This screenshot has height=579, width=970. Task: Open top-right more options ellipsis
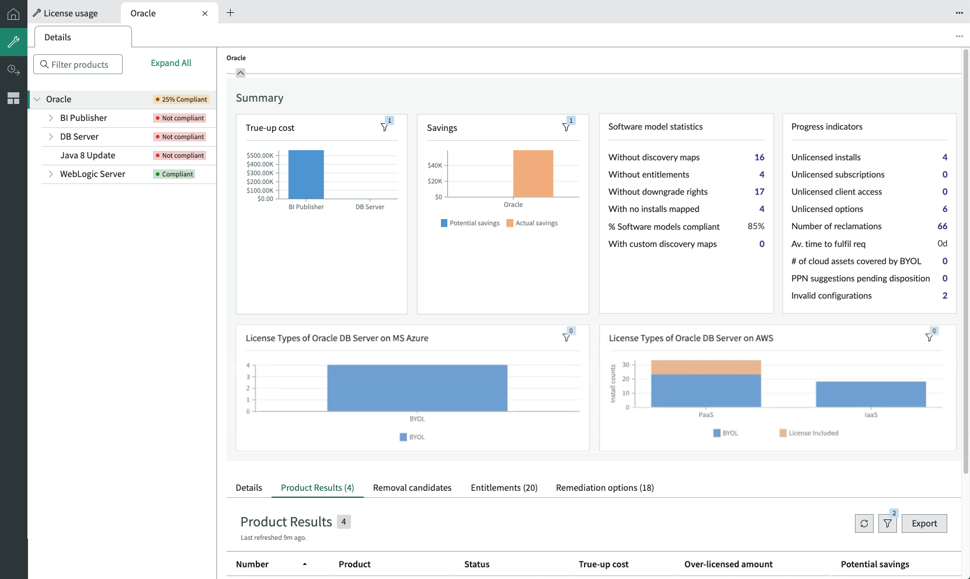point(959,13)
